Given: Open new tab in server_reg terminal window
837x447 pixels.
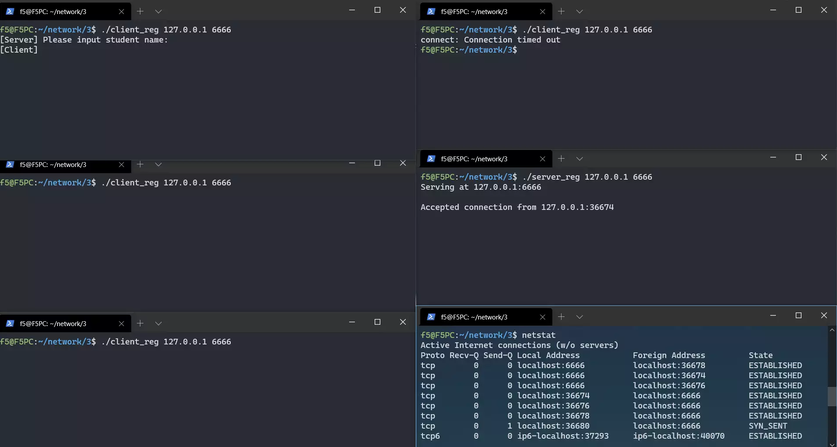Looking at the screenshot, I should (561, 159).
